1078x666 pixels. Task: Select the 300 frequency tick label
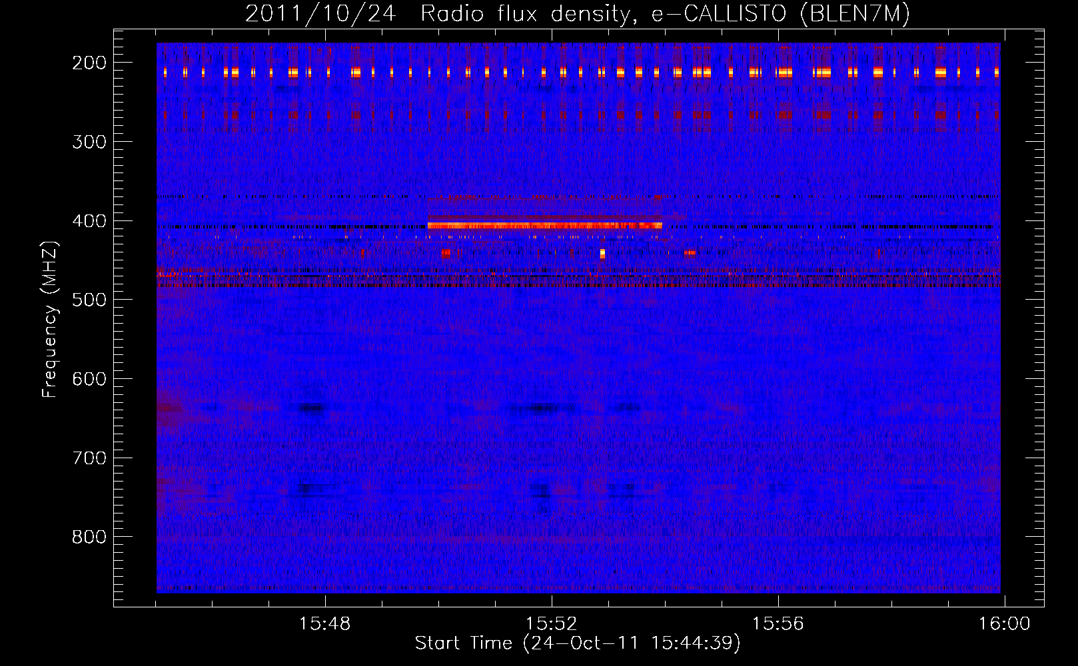click(x=89, y=142)
